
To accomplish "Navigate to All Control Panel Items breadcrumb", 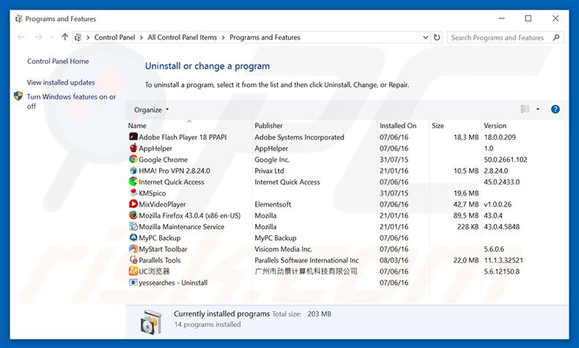I will (182, 37).
